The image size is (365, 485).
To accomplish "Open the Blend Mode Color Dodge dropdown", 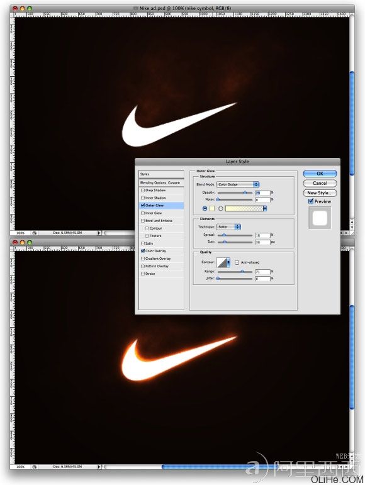I will pyautogui.click(x=237, y=184).
